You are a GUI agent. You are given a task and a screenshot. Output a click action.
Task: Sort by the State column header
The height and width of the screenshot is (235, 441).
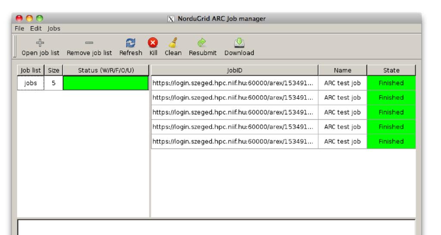(391, 70)
